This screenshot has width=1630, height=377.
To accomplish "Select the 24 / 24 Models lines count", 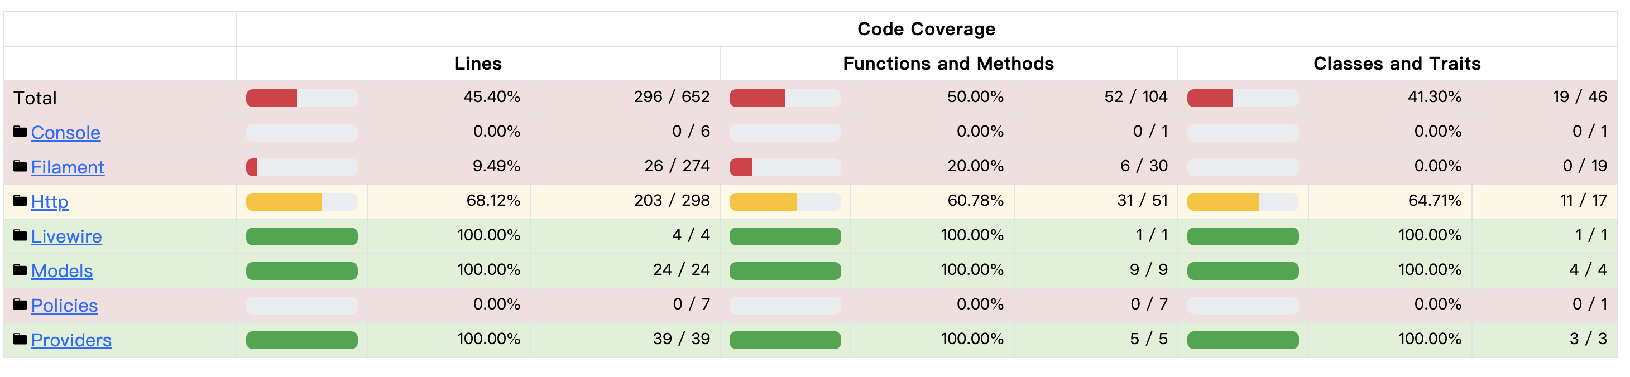I will (682, 269).
